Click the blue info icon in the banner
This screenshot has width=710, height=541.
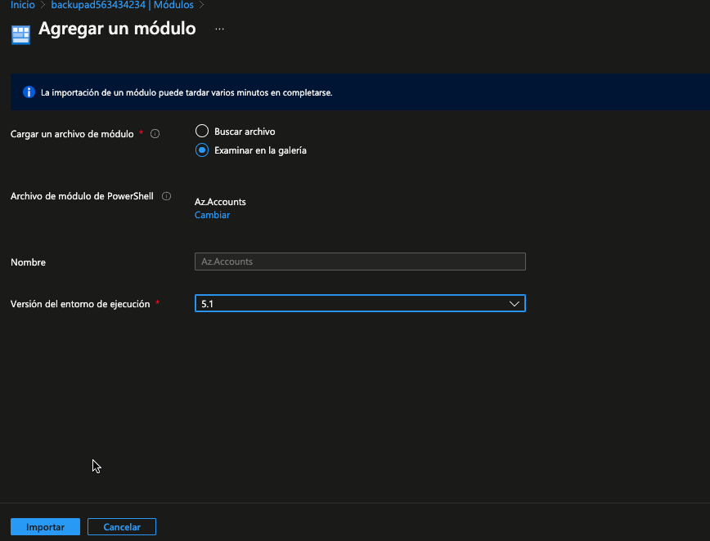tap(29, 92)
